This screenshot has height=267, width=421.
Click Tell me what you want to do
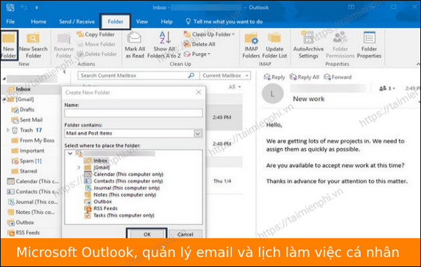225,21
